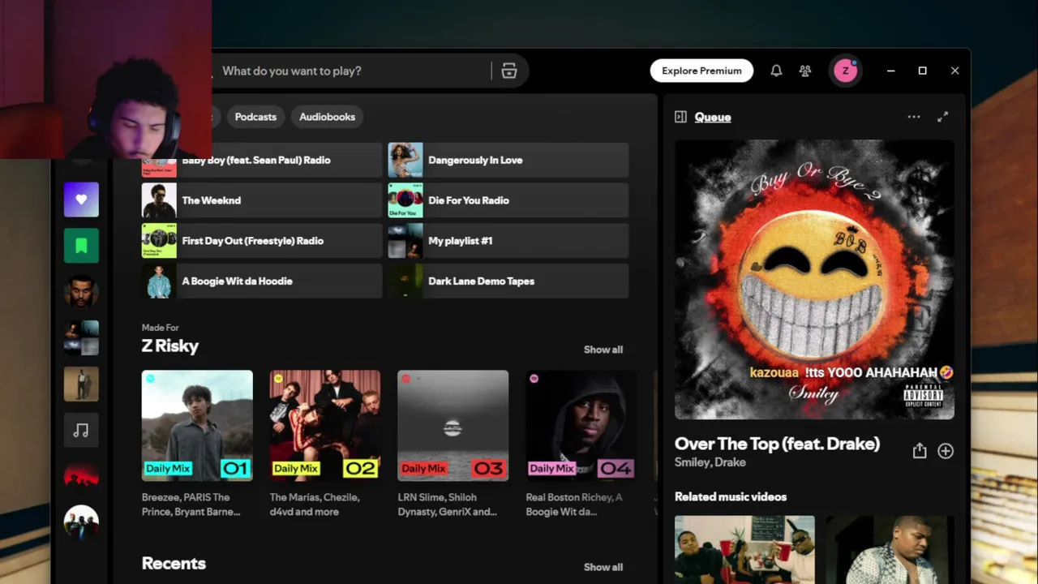Click the Explore Premium button
This screenshot has width=1038, height=584.
(701, 71)
